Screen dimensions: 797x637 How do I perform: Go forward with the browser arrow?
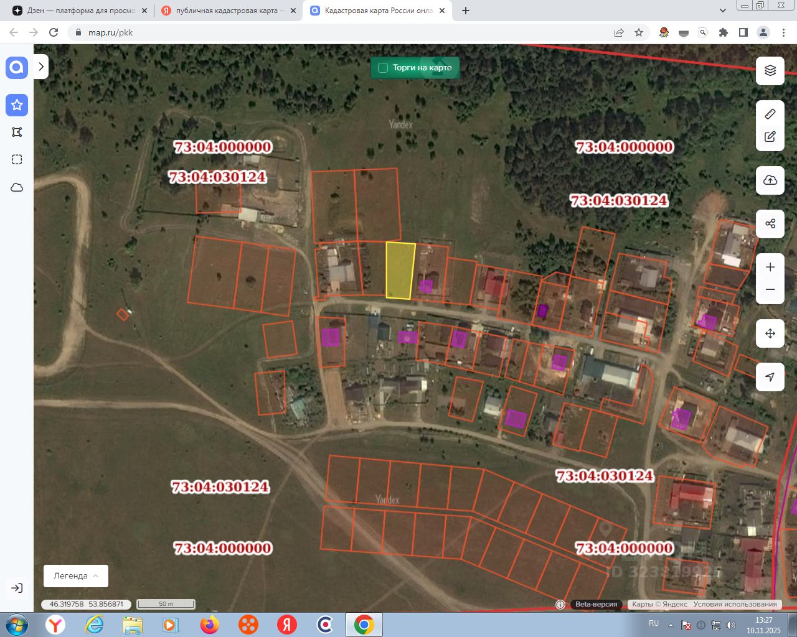click(x=34, y=32)
